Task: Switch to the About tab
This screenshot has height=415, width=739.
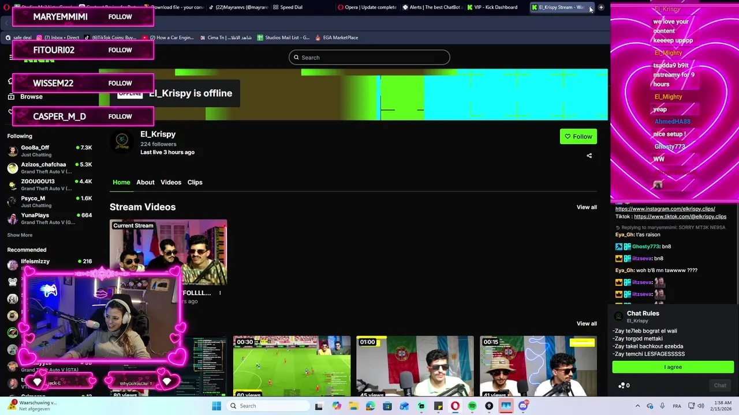Action: [x=145, y=182]
